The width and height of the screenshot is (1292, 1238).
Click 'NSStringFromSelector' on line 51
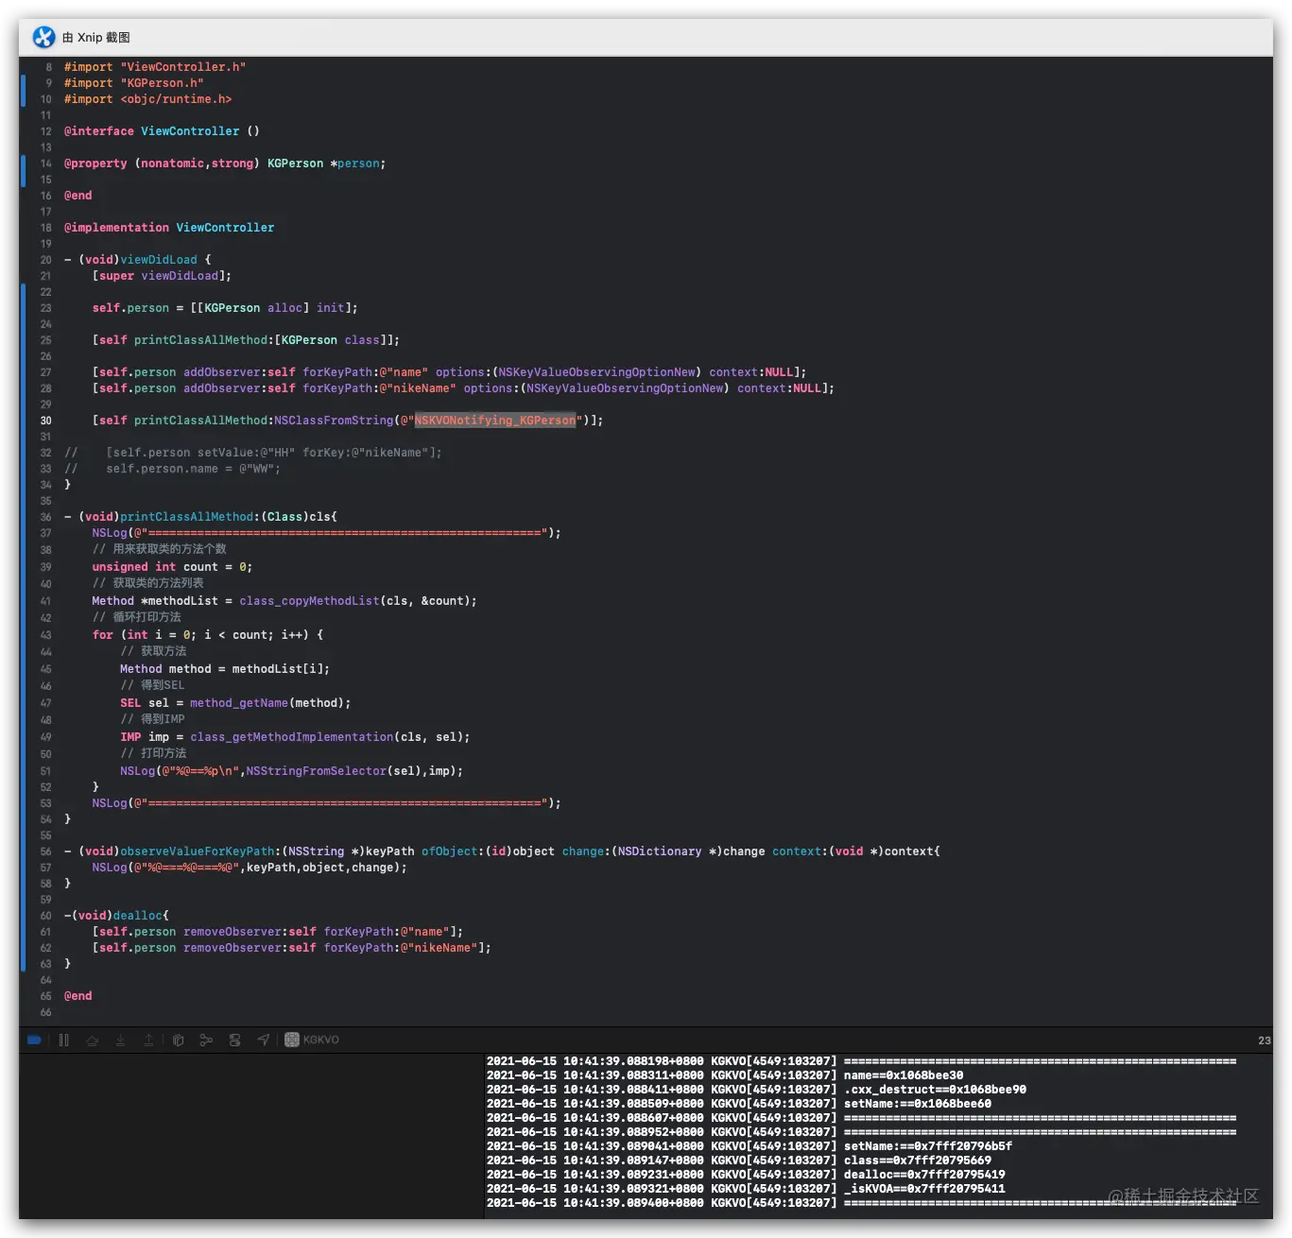tap(317, 771)
